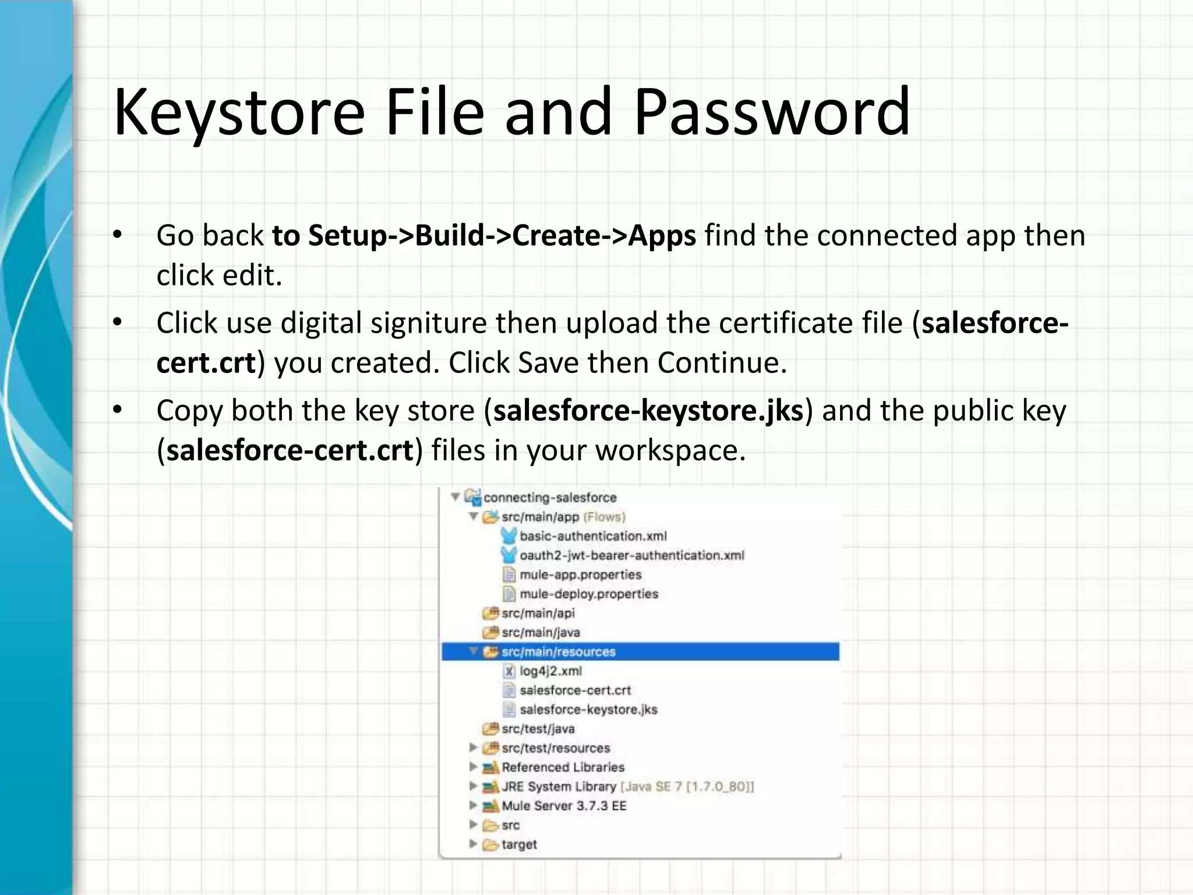Collapse the src/main/app Flows folder
The width and height of the screenshot is (1193, 895).
click(x=474, y=516)
